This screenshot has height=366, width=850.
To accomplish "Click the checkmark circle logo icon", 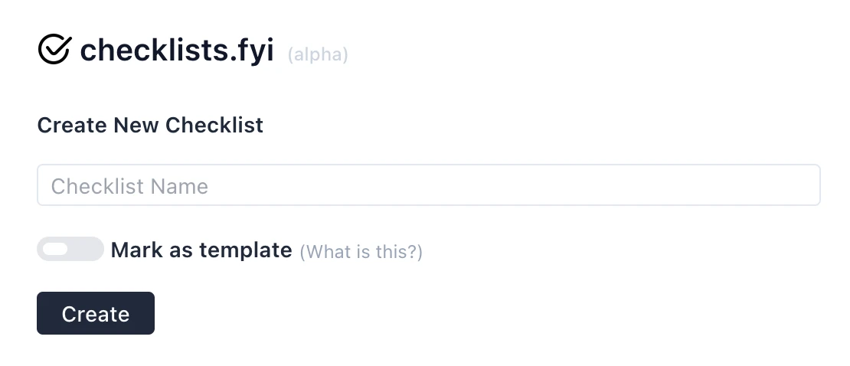I will click(54, 51).
